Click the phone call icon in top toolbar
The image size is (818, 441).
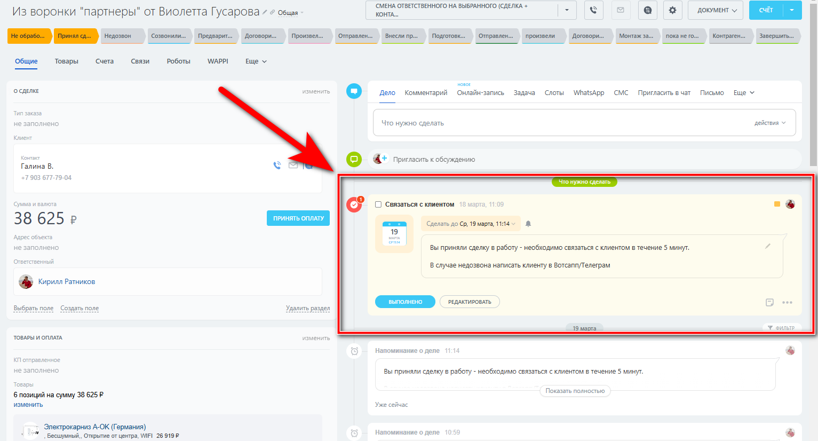click(593, 10)
